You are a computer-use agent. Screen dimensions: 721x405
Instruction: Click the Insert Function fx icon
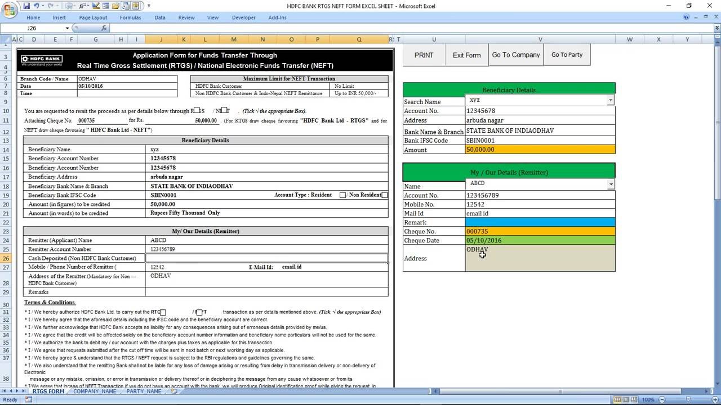(104, 28)
